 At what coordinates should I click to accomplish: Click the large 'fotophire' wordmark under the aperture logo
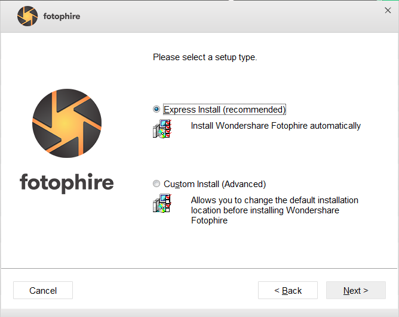[x=67, y=184]
